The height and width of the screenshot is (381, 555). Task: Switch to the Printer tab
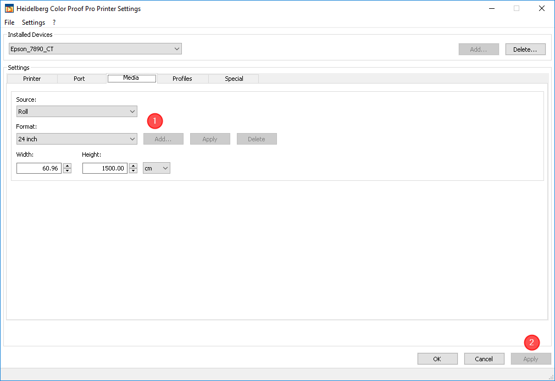(32, 79)
